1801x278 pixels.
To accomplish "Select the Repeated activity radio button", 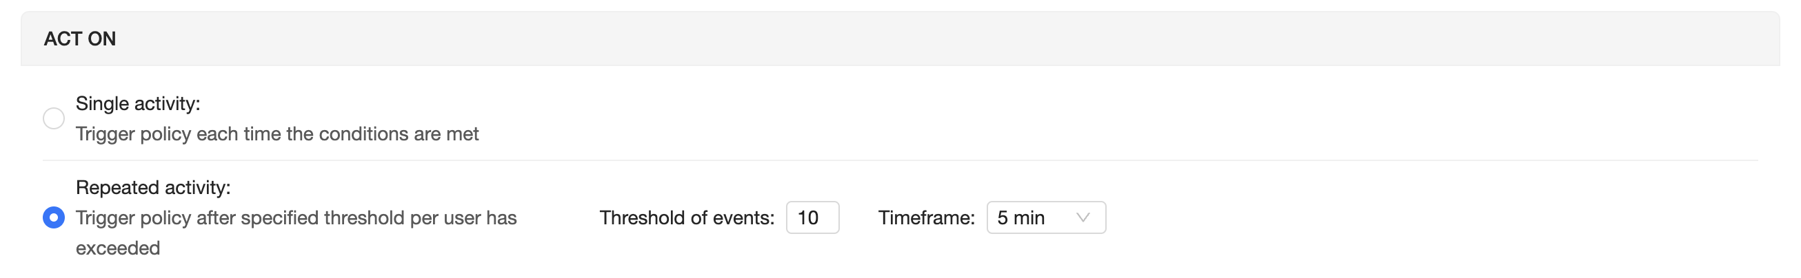I will tap(54, 218).
